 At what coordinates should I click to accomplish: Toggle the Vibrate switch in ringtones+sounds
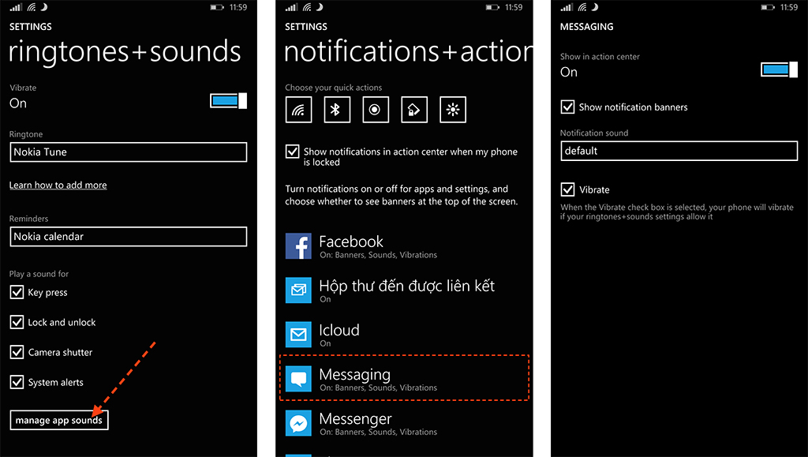click(x=228, y=100)
